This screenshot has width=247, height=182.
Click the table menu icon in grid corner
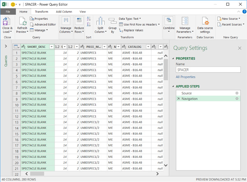pos(16,47)
